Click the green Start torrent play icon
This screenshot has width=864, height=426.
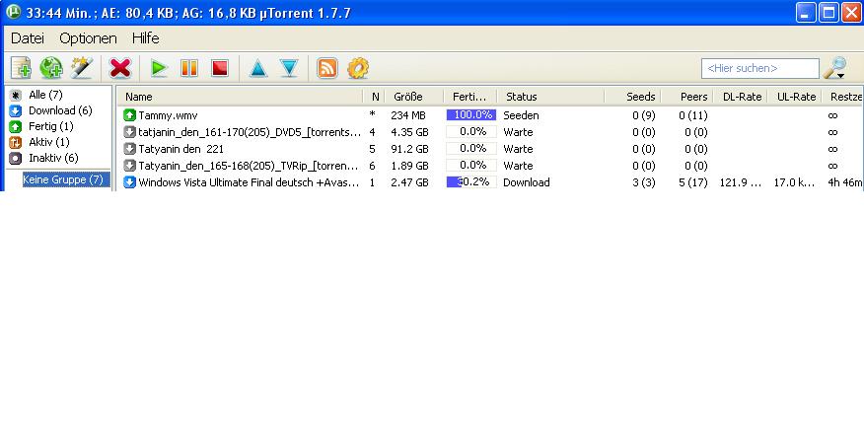[x=159, y=68]
